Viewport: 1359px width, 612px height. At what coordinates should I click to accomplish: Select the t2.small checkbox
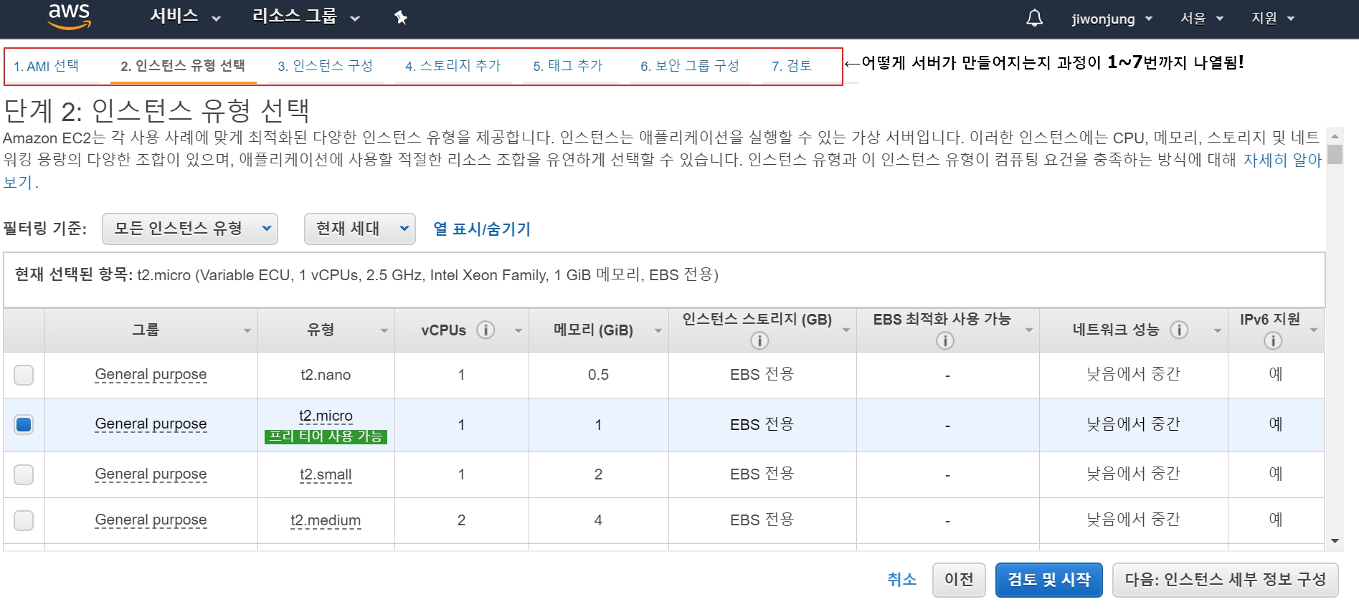coord(24,474)
